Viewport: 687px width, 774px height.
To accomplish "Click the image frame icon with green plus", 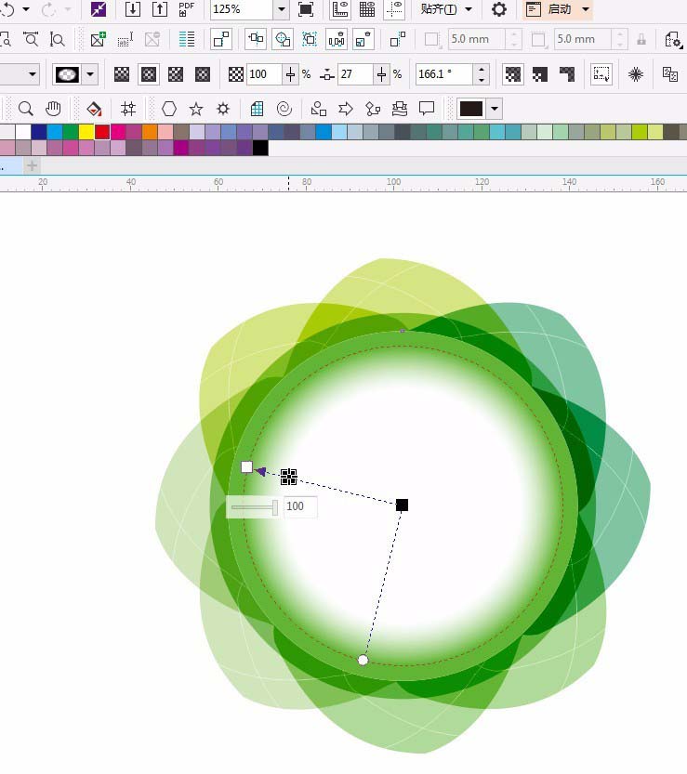I will point(99,39).
